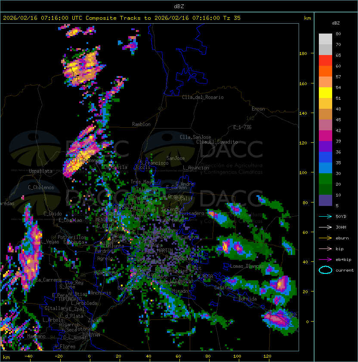Click the 'eburn' legend label
The width and height of the screenshot is (358, 362).
tap(342, 238)
